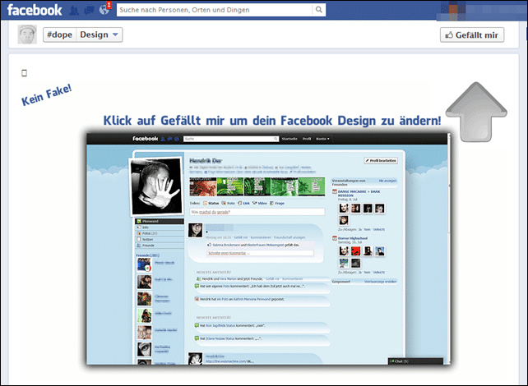
Task: Click the hand-over-face profile photo in preview
Action: [156, 186]
